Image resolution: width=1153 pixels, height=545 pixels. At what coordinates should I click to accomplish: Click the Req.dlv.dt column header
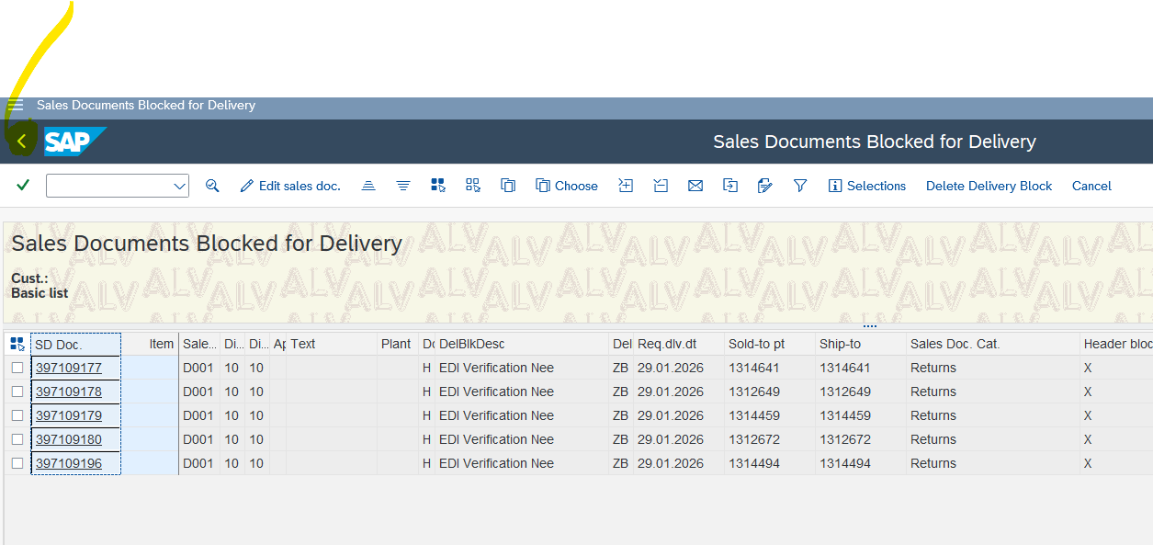point(667,344)
